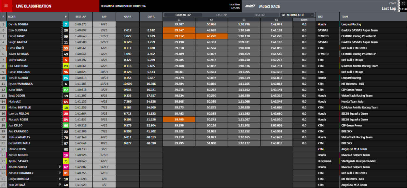Click the pit 'P' marker for Ivan Ortolá
The height and width of the screenshot is (188, 407).
(60, 185)
